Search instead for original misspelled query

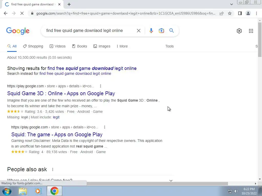(75, 73)
